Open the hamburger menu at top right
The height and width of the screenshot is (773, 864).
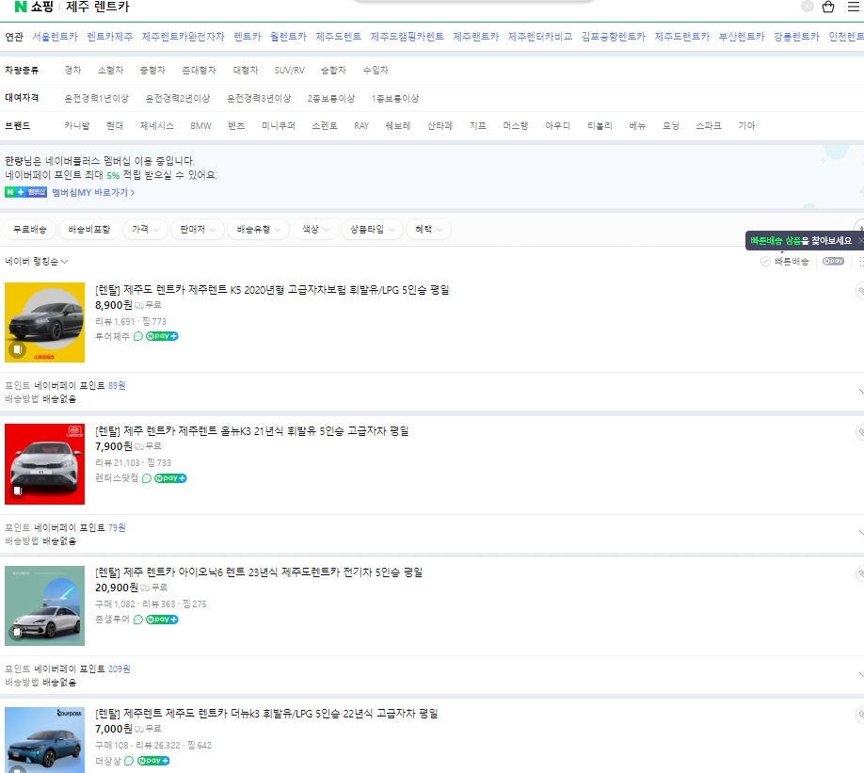point(855,8)
